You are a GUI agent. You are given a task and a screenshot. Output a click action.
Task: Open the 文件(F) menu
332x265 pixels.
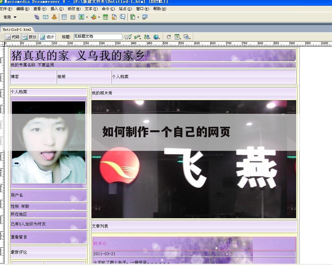coord(6,9)
